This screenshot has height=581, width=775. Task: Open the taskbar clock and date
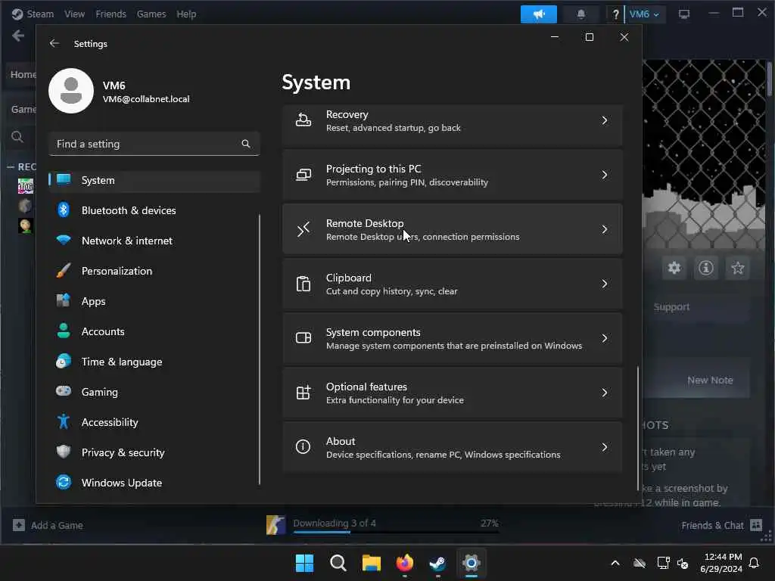pyautogui.click(x=721, y=563)
